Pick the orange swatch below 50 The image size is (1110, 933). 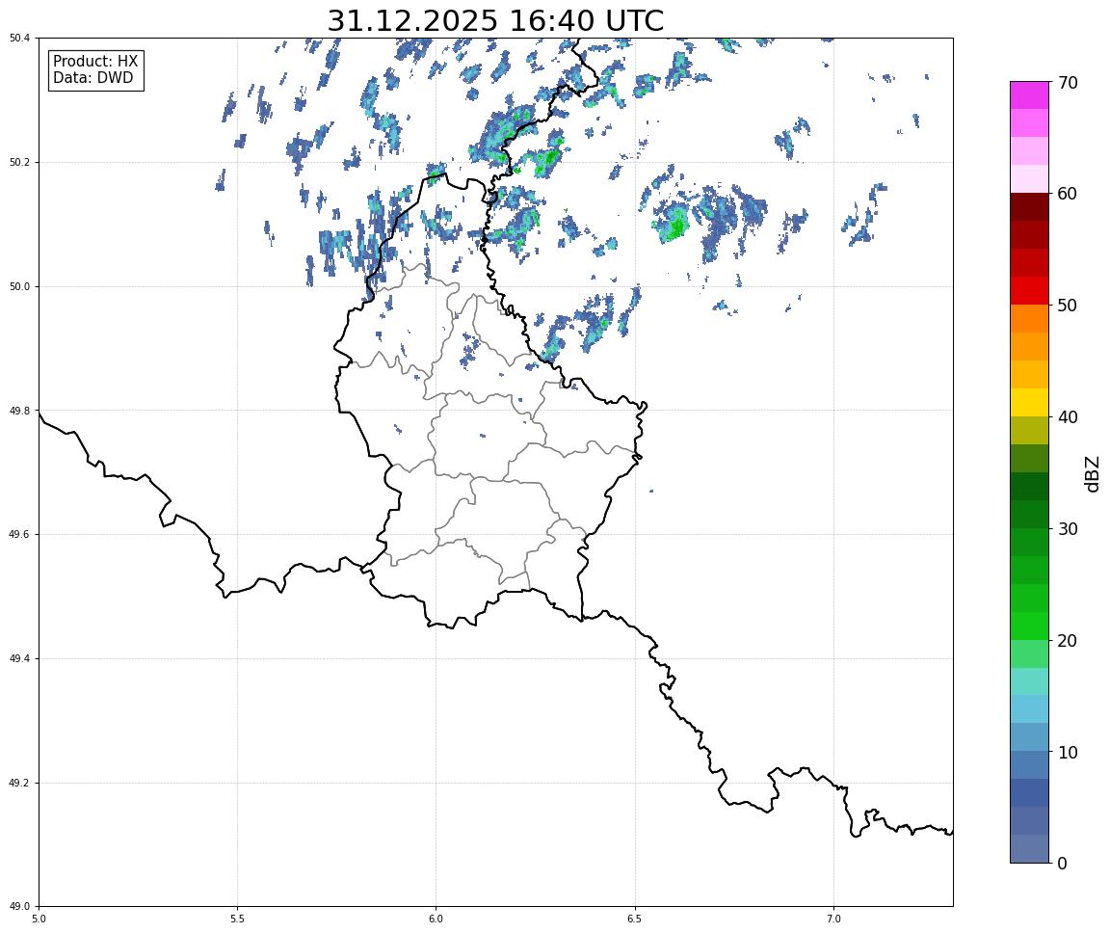pyautogui.click(x=1029, y=319)
